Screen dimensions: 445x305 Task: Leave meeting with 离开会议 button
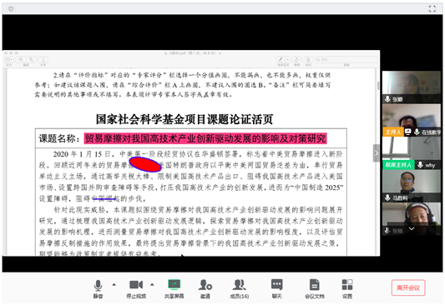pyautogui.click(x=408, y=287)
